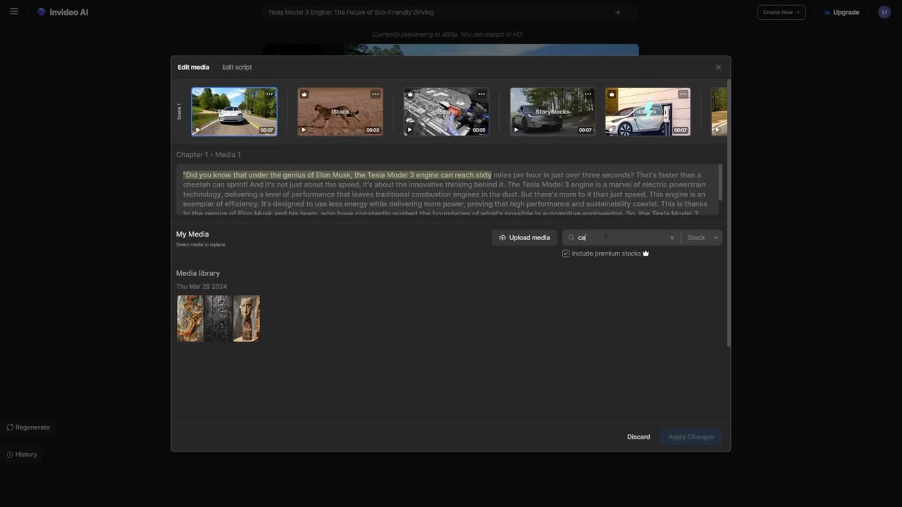The width and height of the screenshot is (902, 507).
Task: Open options menu on the road Tesla clip
Action: tap(269, 94)
